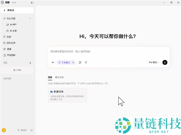Minimize the 灵犀 window
The width and height of the screenshot is (181, 135).
[164, 2]
